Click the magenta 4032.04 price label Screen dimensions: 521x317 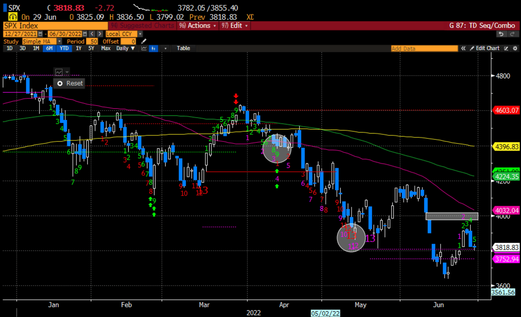click(x=506, y=210)
